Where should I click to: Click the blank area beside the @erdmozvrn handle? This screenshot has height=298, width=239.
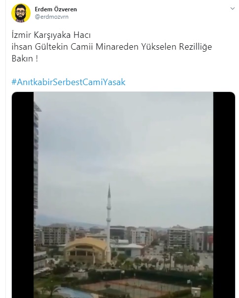pos(148,17)
